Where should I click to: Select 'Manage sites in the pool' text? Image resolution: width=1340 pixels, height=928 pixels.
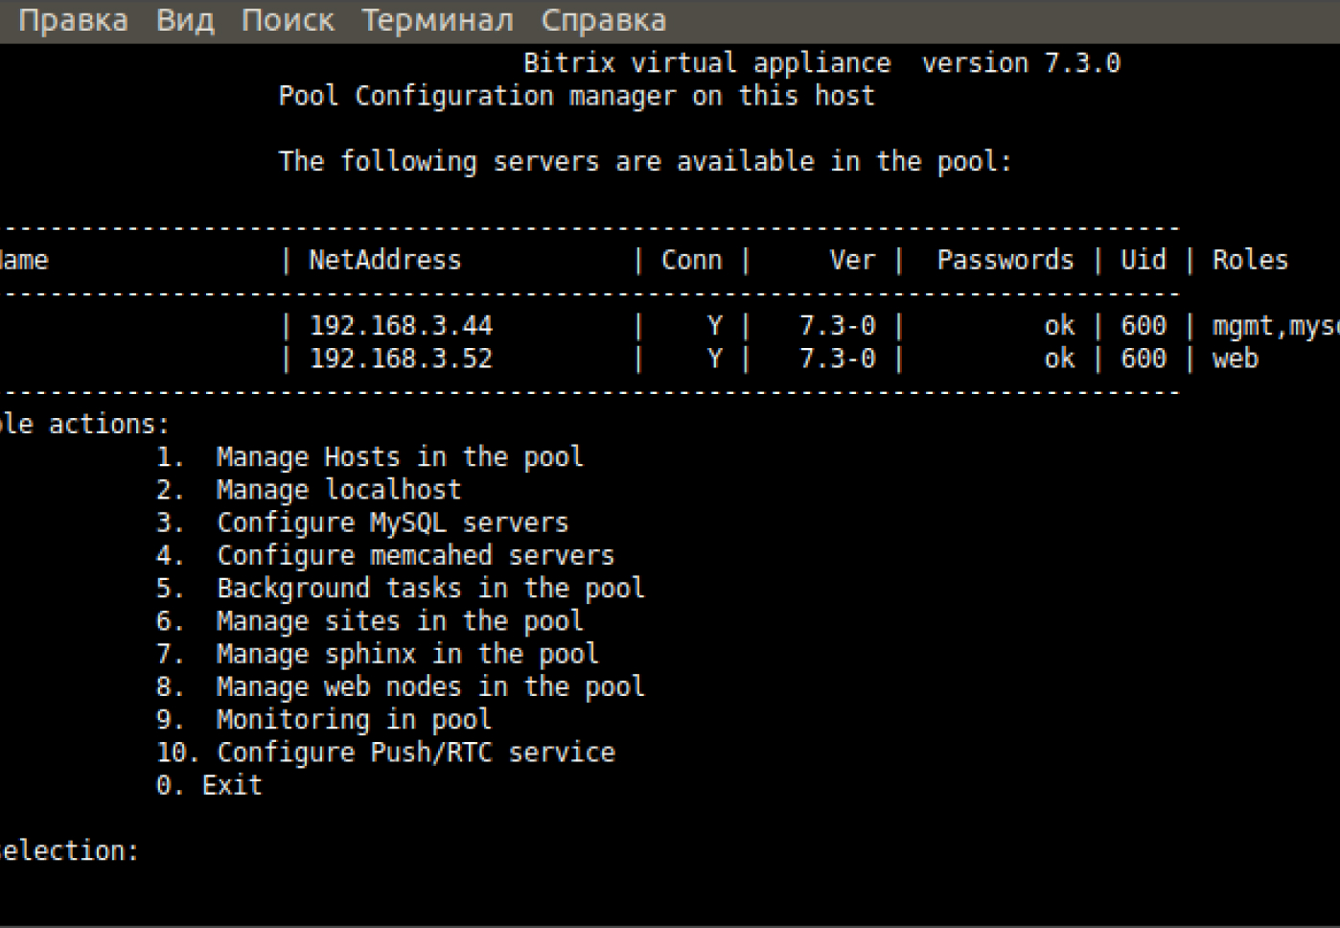coord(399,621)
